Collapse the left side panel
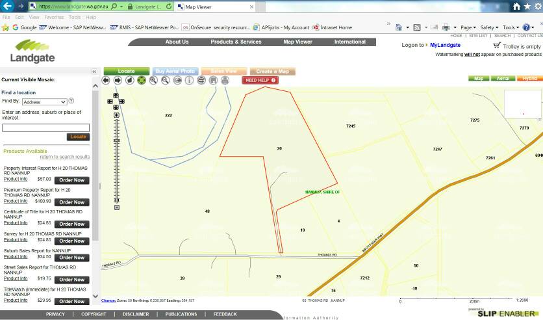Screen dimensions: 543x320 94,72
